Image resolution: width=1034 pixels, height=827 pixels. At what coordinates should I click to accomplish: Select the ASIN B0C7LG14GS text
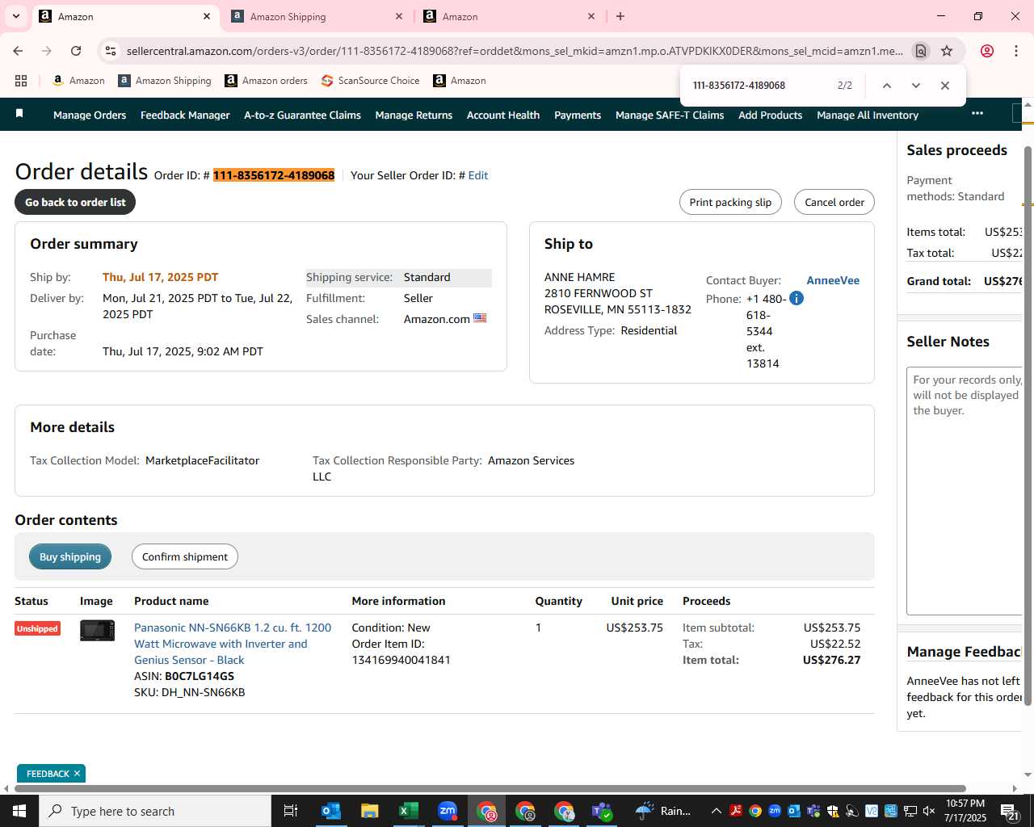pyautogui.click(x=200, y=676)
